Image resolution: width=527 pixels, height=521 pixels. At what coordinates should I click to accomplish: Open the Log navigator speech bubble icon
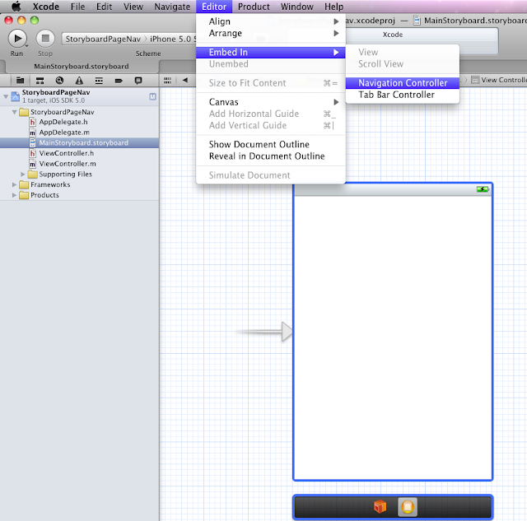pyautogui.click(x=138, y=81)
